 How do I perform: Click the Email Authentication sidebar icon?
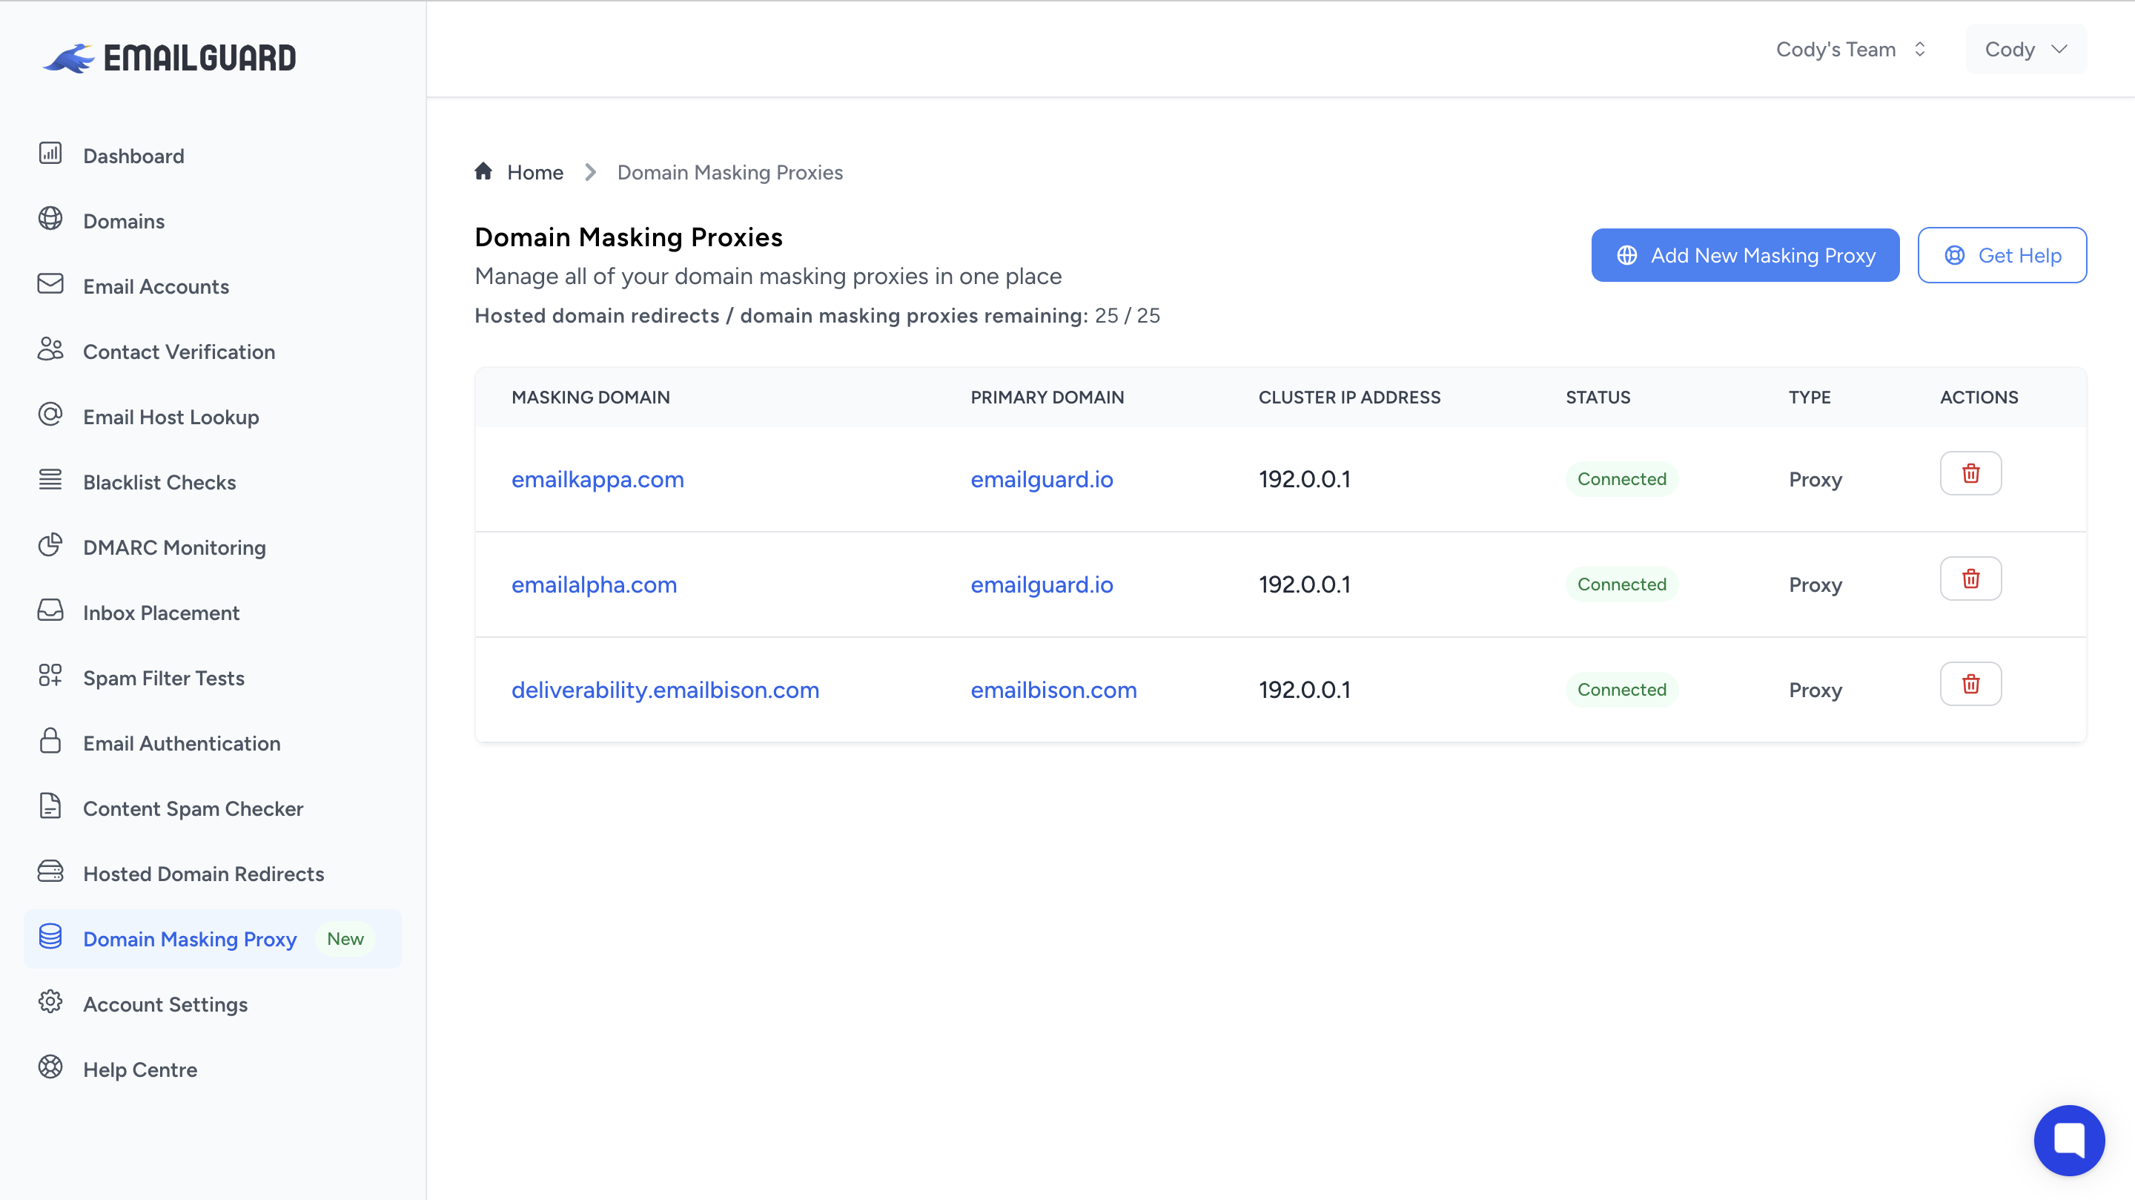pos(50,742)
